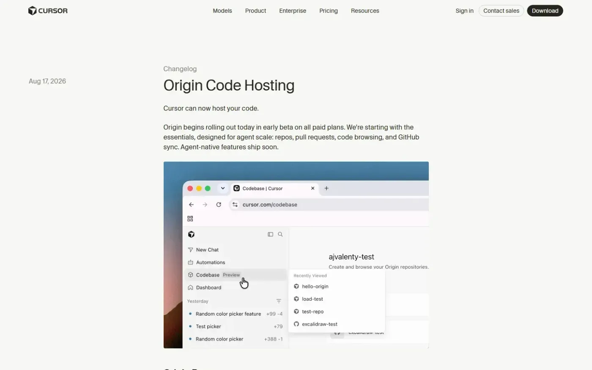Click the Sign in link
This screenshot has height=370, width=592.
click(464, 11)
